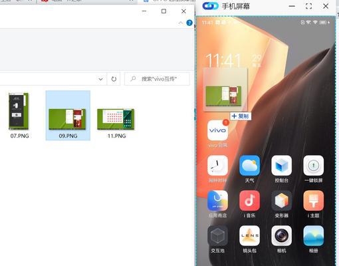Expand the address bar history dropdown
The image size is (339, 266).
pyautogui.click(x=100, y=79)
